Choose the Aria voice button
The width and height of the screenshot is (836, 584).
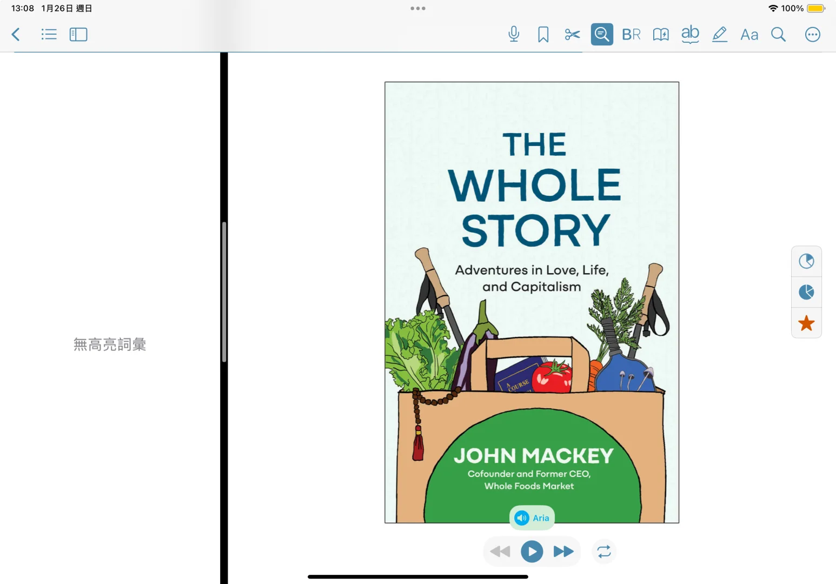[532, 518]
